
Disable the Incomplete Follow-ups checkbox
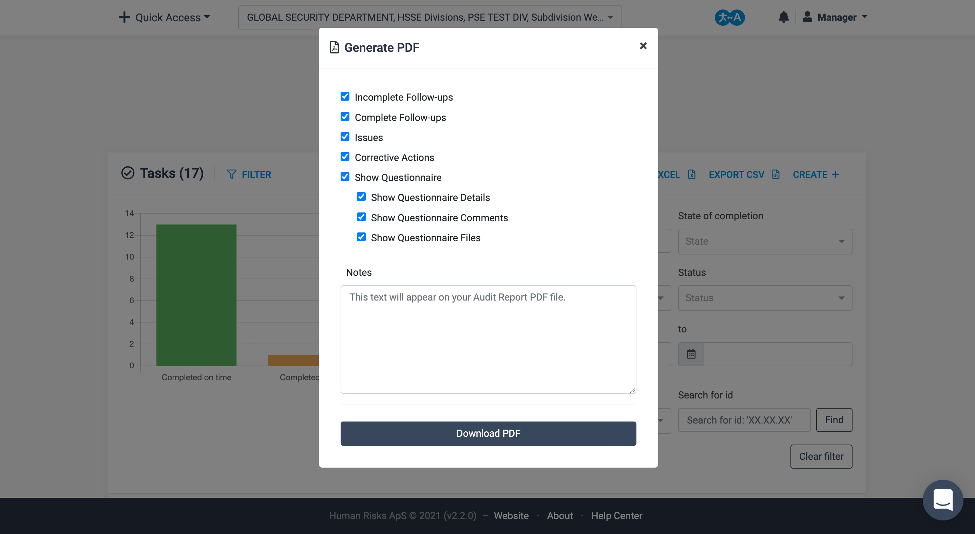[x=345, y=96]
